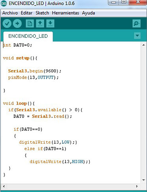Open the Herramientas menu

click(66, 13)
